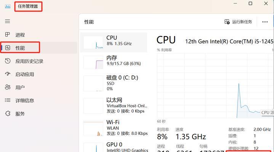Select the GPU 0 entry
Screen dimensions: 274x152
point(114,146)
